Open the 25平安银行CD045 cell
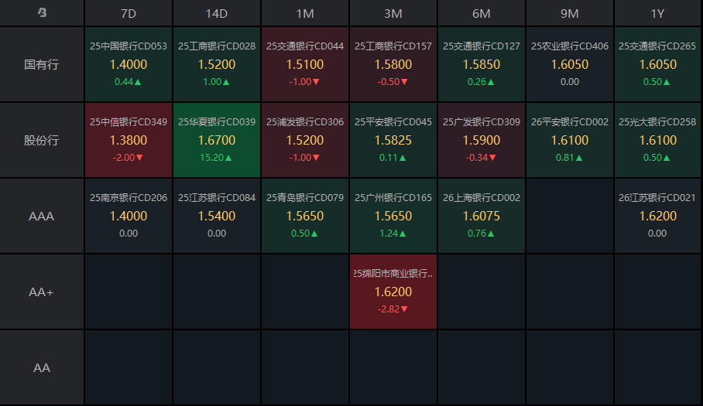The width and height of the screenshot is (703, 406). pyautogui.click(x=393, y=140)
